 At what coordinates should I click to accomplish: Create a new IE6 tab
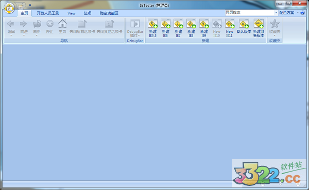pyautogui.click(x=165, y=28)
